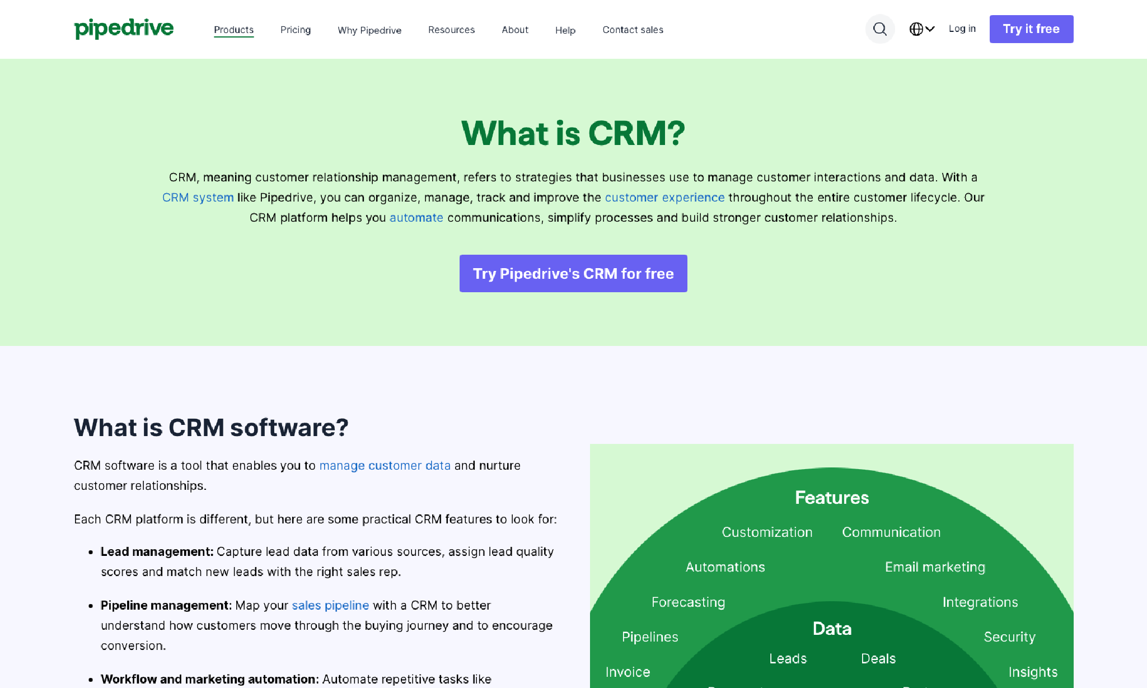
Task: Open the Products menu
Action: pyautogui.click(x=233, y=30)
